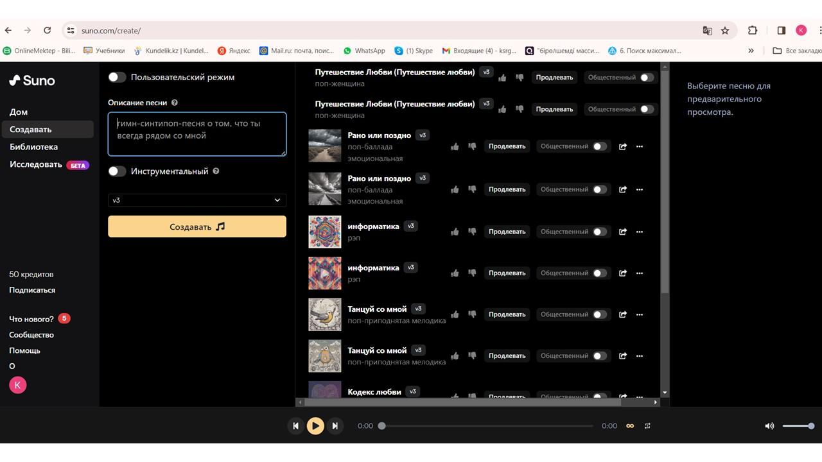Dislike the lower информатика song
Image resolution: width=822 pixels, height=462 pixels.
coord(472,273)
